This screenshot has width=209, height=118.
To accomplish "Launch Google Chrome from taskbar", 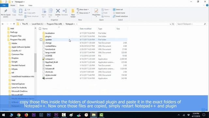I will coord(19,115).
